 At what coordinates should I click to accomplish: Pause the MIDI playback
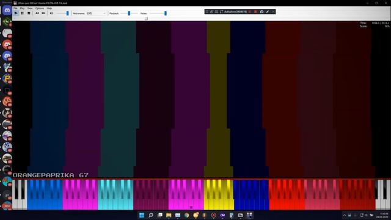pyautogui.click(x=22, y=13)
